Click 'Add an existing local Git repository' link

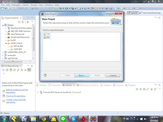pos(17,91)
